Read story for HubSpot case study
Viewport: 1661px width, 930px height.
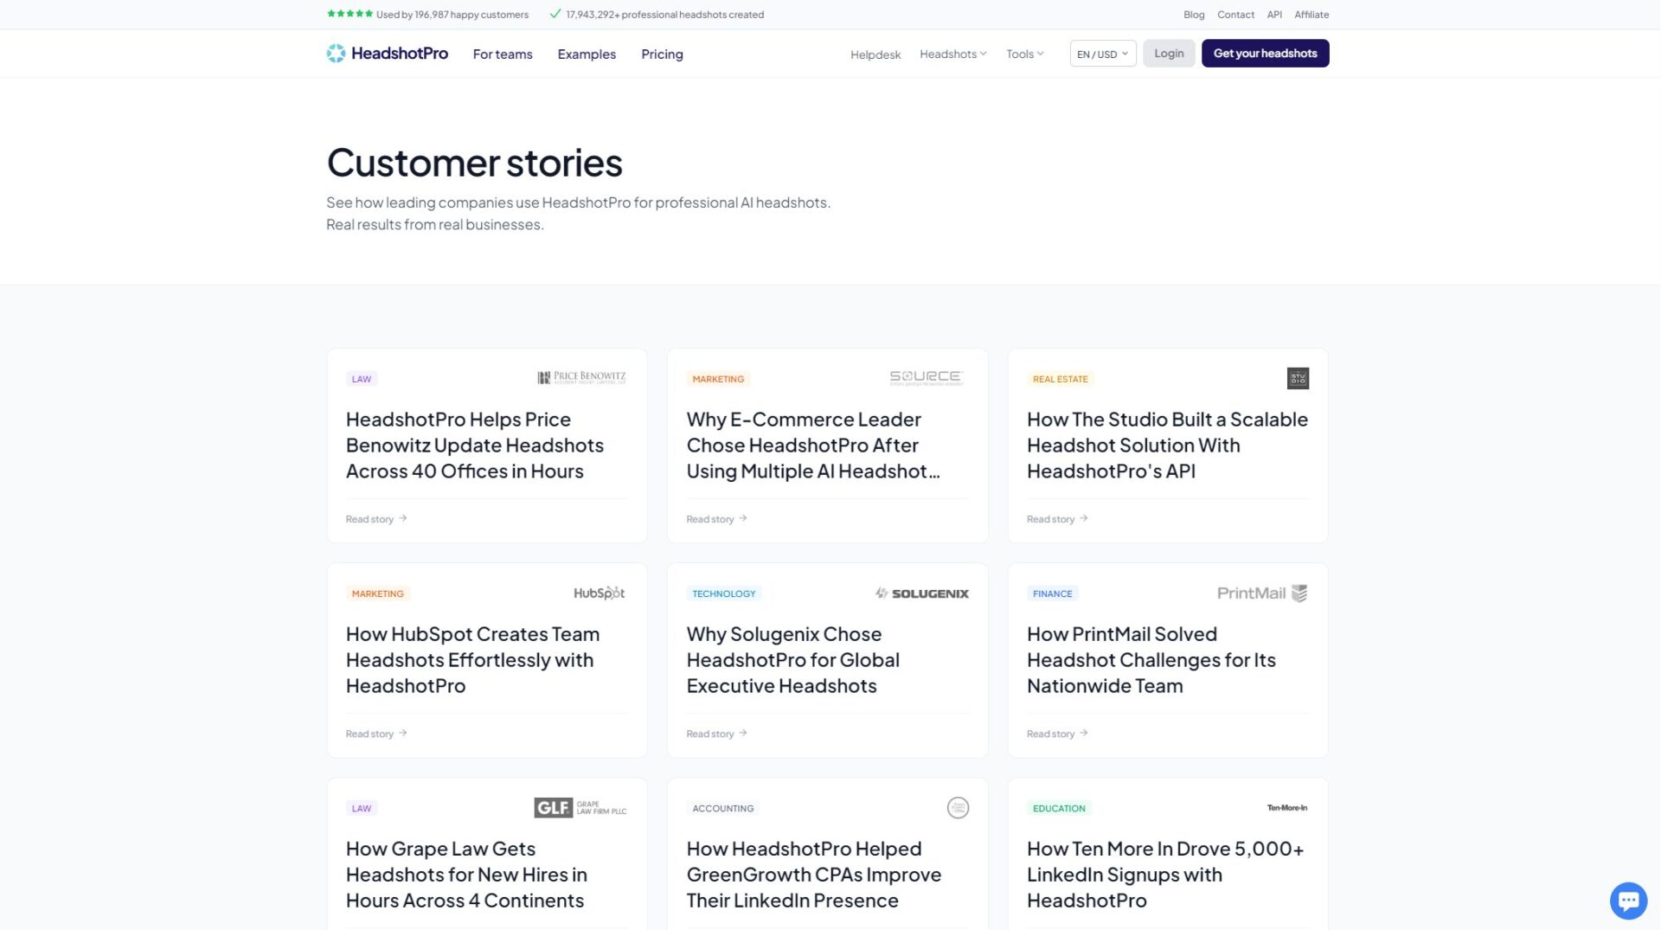[375, 734]
